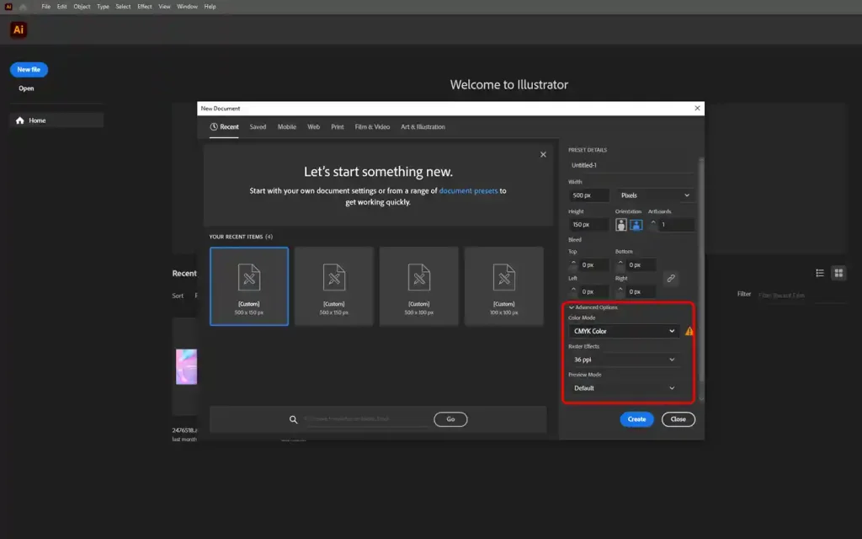Click the Top bleed stepper arrow
862x539 pixels.
coord(573,263)
